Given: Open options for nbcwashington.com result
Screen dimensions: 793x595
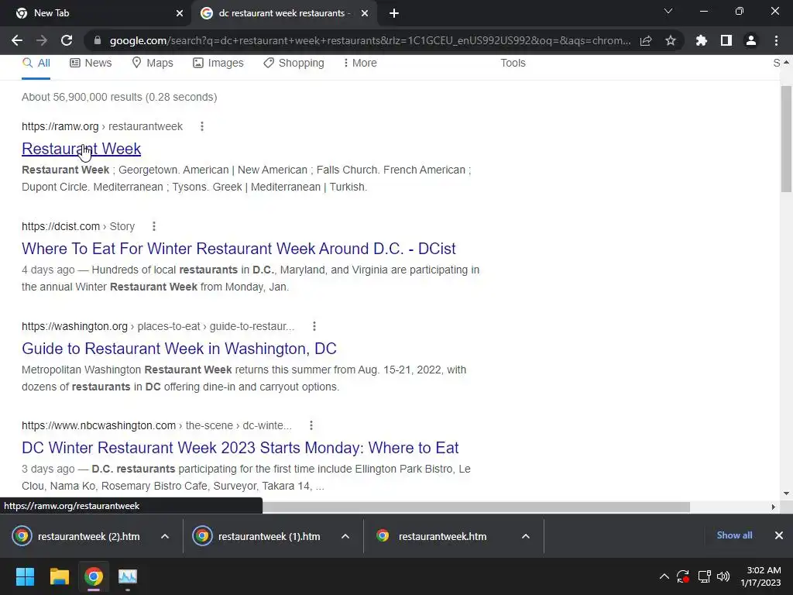Looking at the screenshot, I should (311, 425).
